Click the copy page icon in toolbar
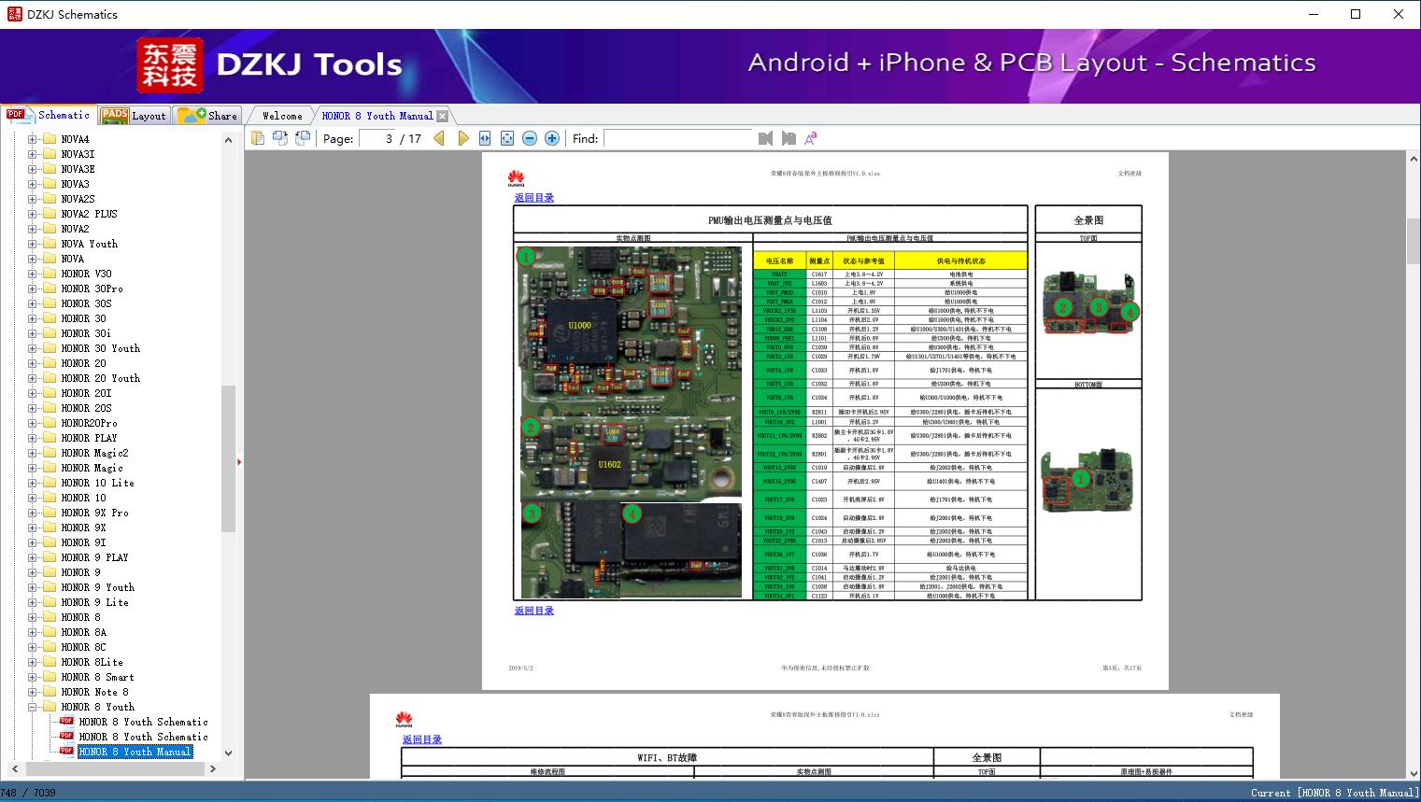The height and width of the screenshot is (802, 1421). click(258, 138)
